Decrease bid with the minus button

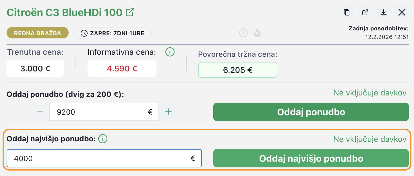pos(40,112)
